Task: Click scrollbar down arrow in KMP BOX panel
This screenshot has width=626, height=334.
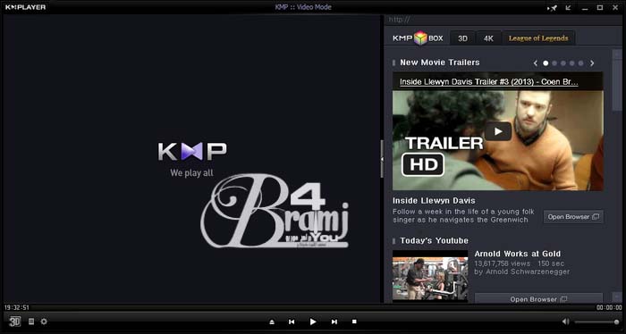Action: click(x=617, y=296)
